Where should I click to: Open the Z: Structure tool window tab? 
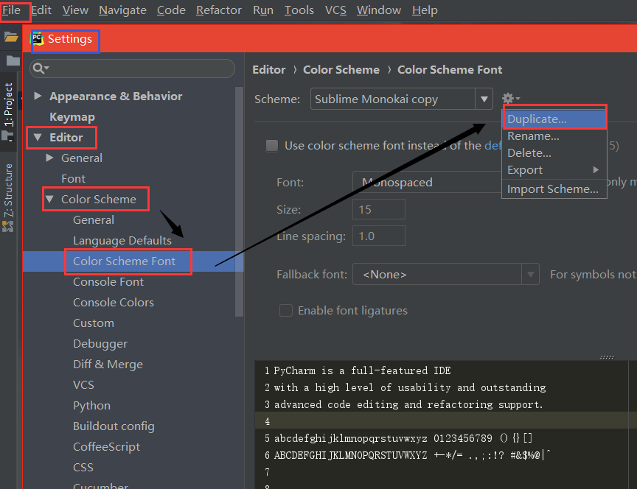[9, 190]
